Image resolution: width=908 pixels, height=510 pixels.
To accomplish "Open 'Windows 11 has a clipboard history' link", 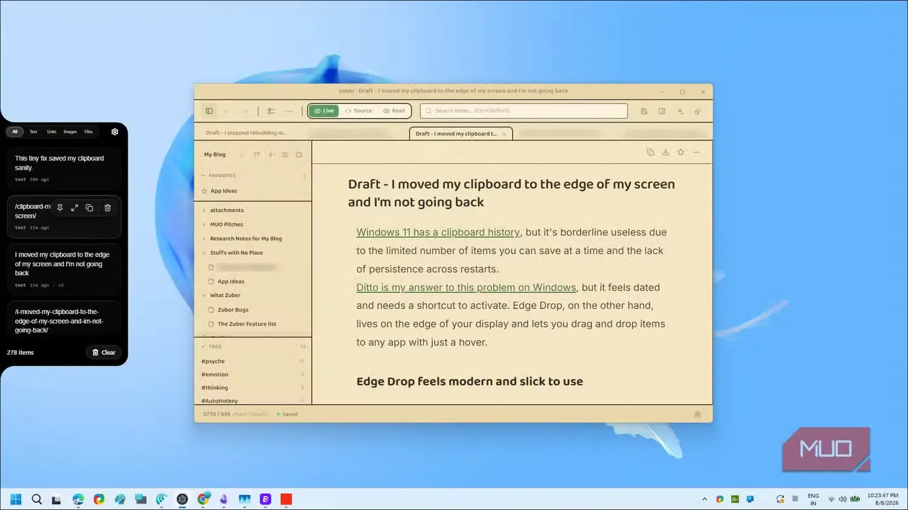I will tap(438, 232).
